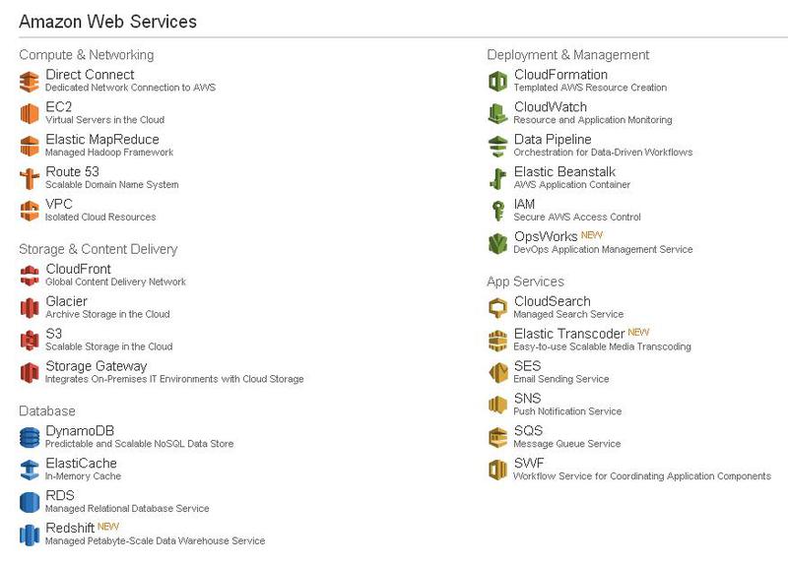The height and width of the screenshot is (565, 788).
Task: Click the CloudFormation green icon
Action: coord(497,81)
